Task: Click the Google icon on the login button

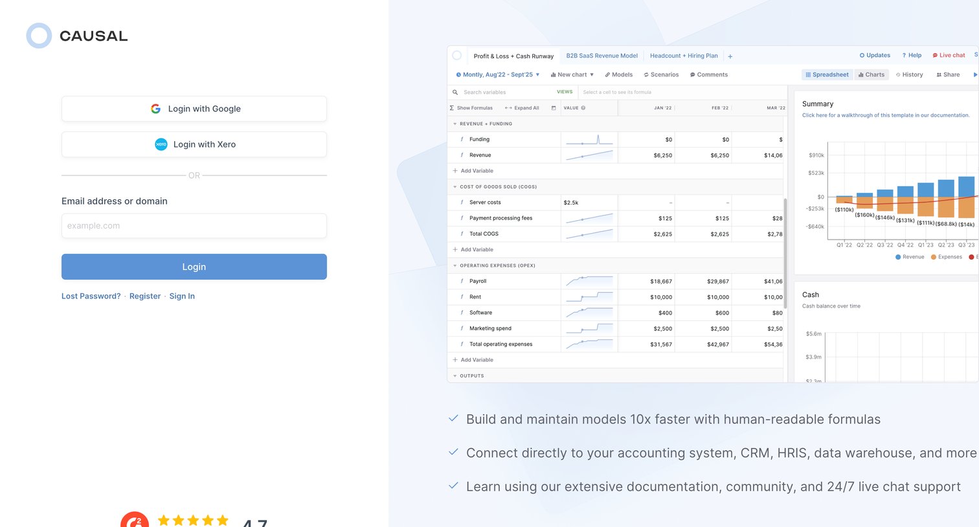Action: point(155,109)
